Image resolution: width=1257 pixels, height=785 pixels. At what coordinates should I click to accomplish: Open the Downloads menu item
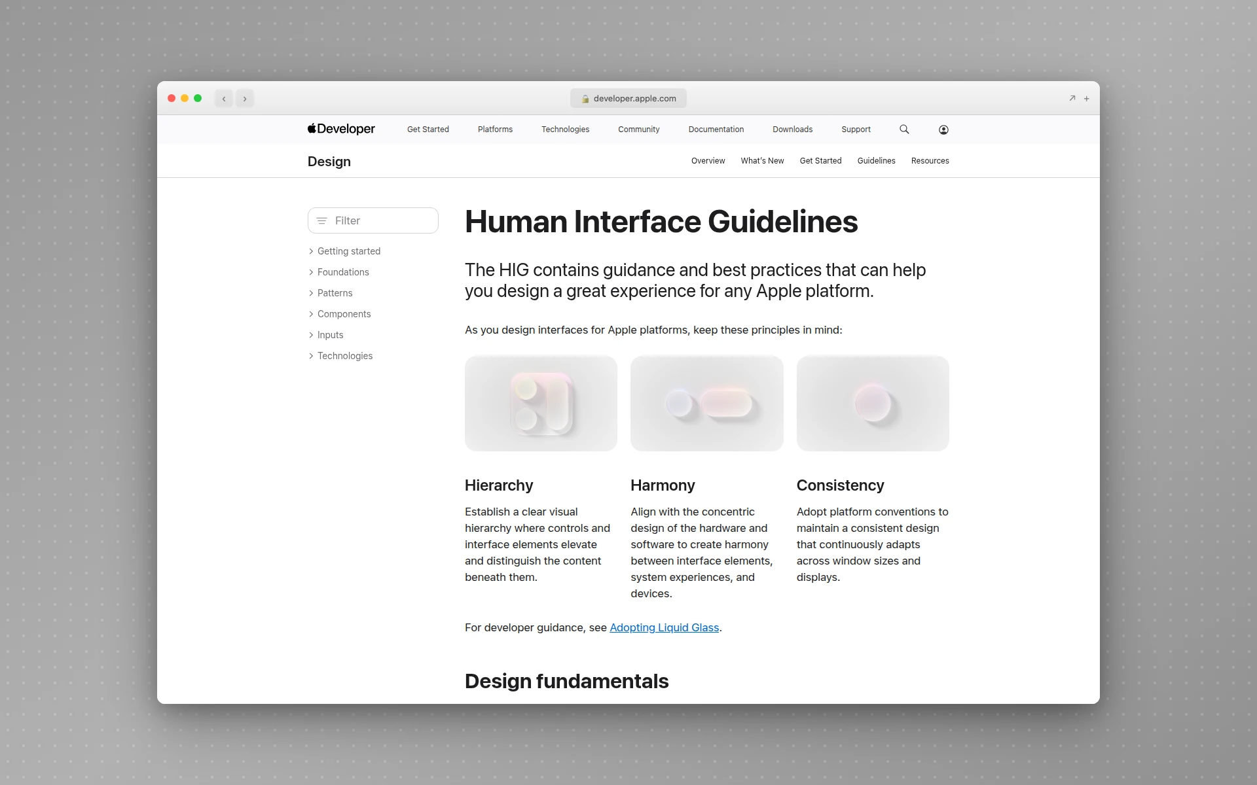click(792, 129)
